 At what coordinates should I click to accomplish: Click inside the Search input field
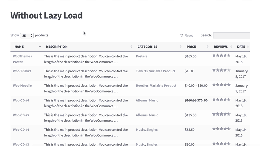[231, 35]
